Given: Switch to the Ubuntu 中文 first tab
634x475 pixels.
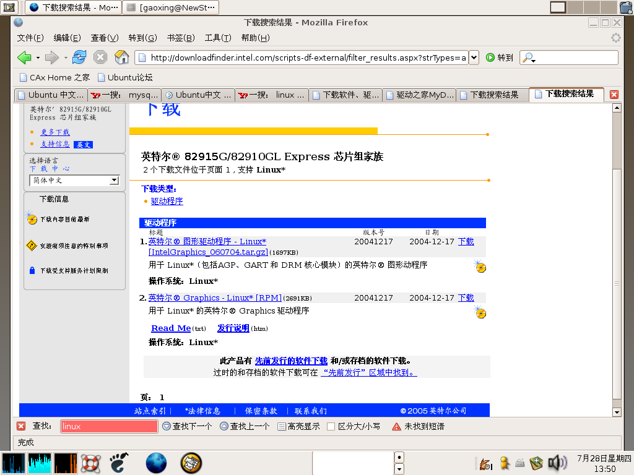Looking at the screenshot, I should [51, 95].
